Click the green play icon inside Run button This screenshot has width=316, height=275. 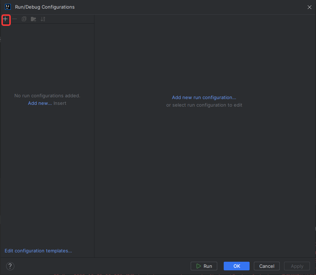[x=198, y=266]
